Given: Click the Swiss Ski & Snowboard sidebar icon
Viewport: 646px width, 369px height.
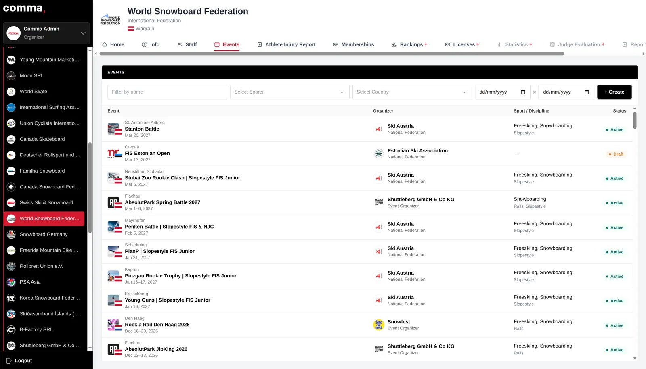Looking at the screenshot, I should pyautogui.click(x=11, y=202).
